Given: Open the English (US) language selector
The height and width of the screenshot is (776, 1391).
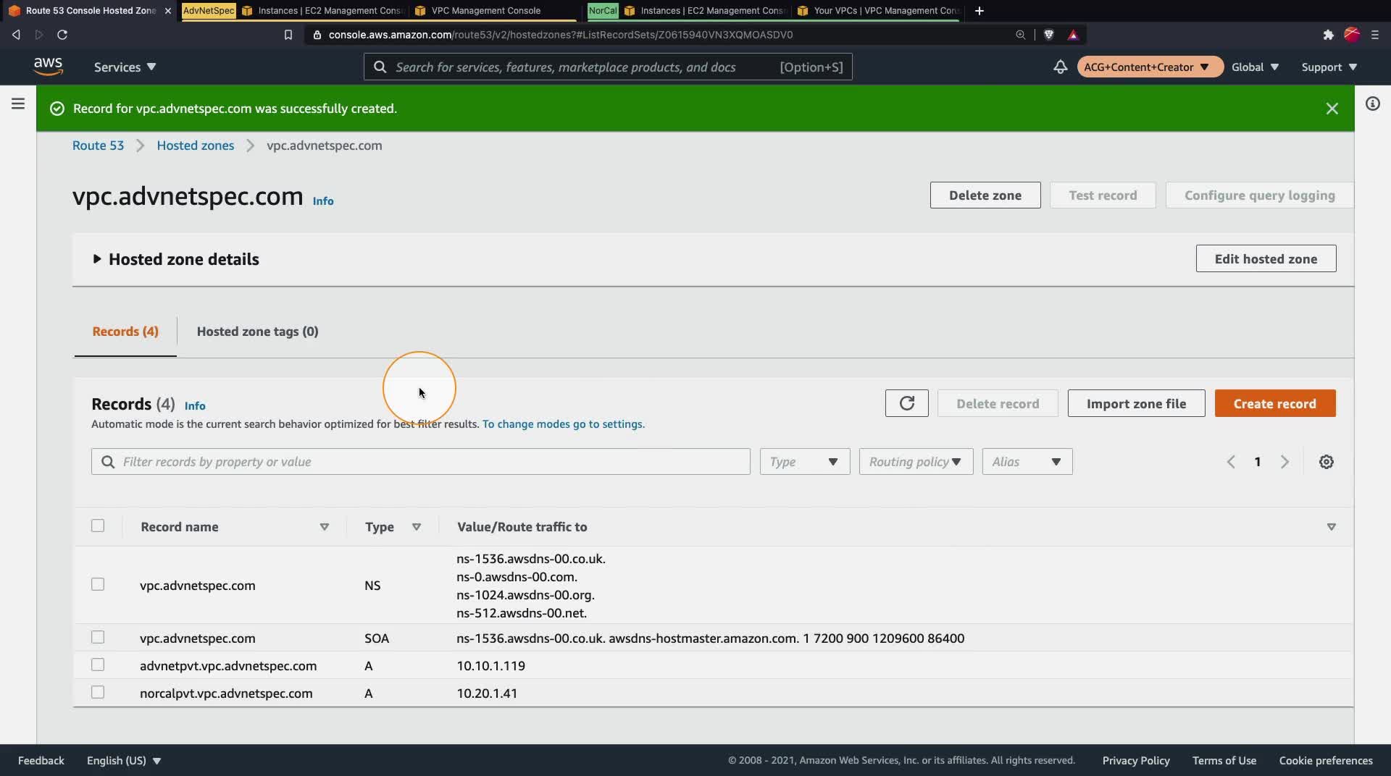Looking at the screenshot, I should pyautogui.click(x=124, y=760).
